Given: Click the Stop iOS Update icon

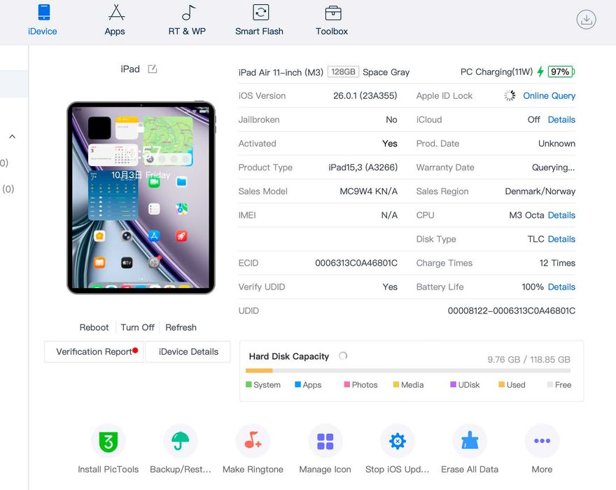Looking at the screenshot, I should [x=398, y=441].
